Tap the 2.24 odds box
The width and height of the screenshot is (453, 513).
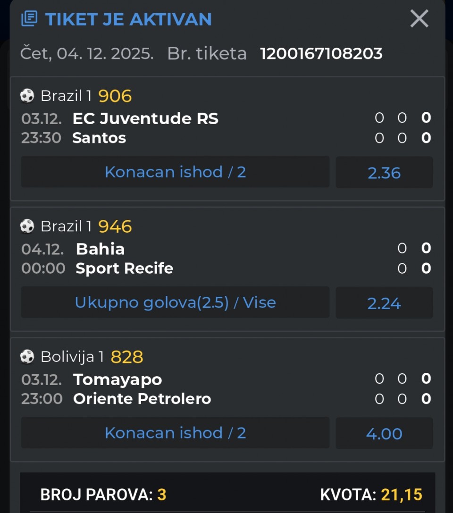coord(384,303)
